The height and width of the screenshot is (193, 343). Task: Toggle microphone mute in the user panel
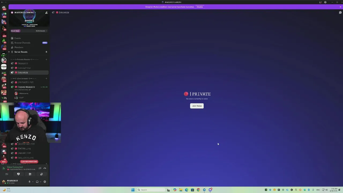pos(29,182)
